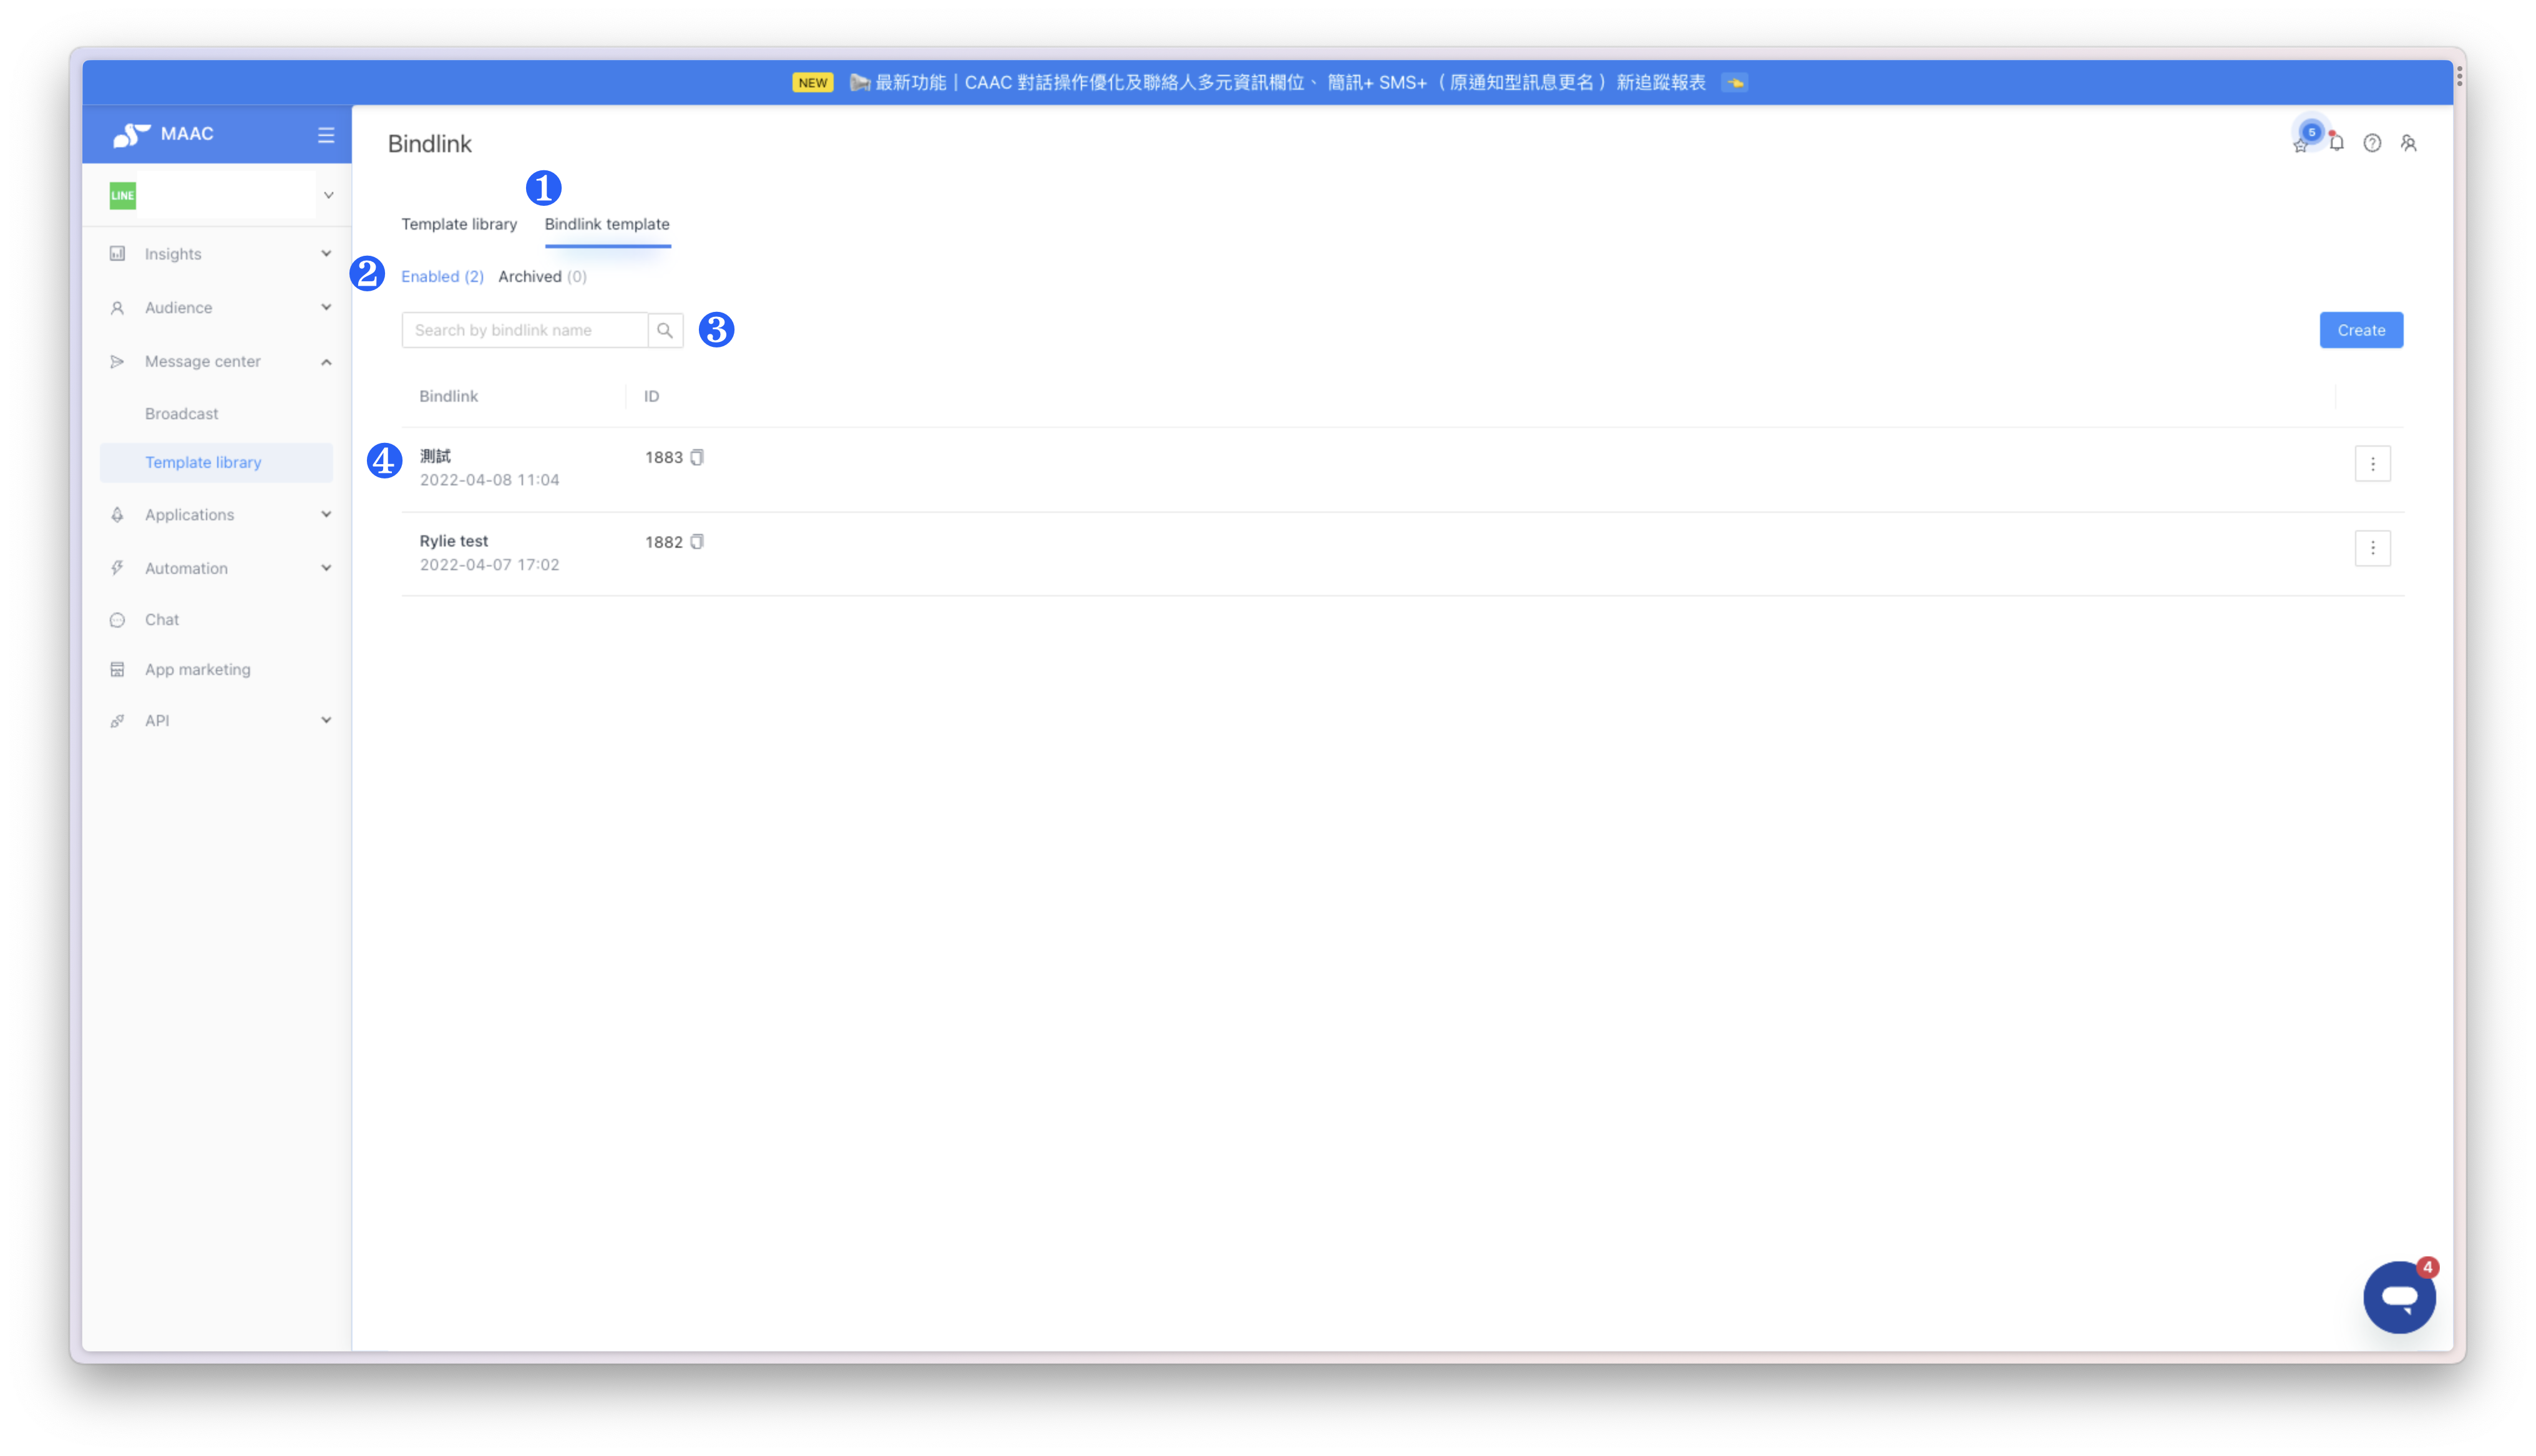
Task: Open the user account icon
Action: tap(2408, 143)
